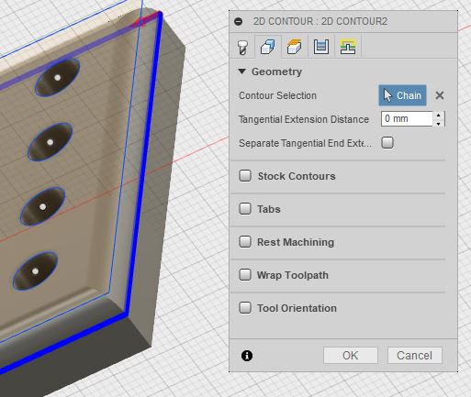Click the Tangential Extension Distance field
The image size is (471, 397).
point(407,118)
